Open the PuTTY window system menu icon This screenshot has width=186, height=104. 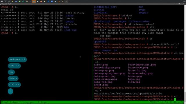pos(1,4)
